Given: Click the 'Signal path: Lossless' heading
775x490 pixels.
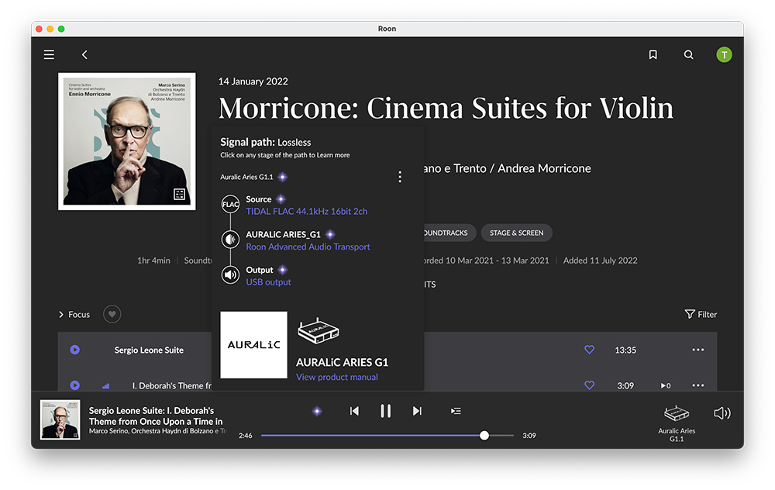Looking at the screenshot, I should click(x=265, y=143).
